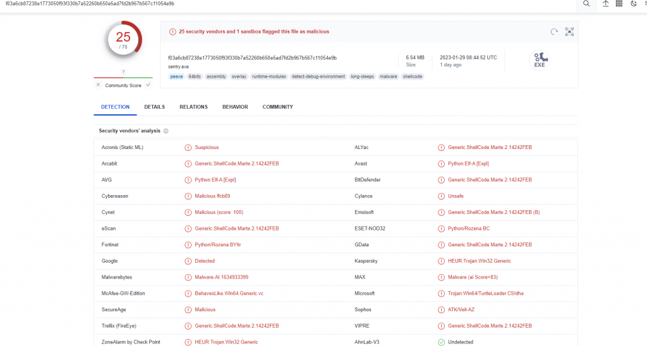This screenshot has width=647, height=346.
Task: Click the Malicious.ffcb89 result for Cybereason
Action: click(x=212, y=196)
